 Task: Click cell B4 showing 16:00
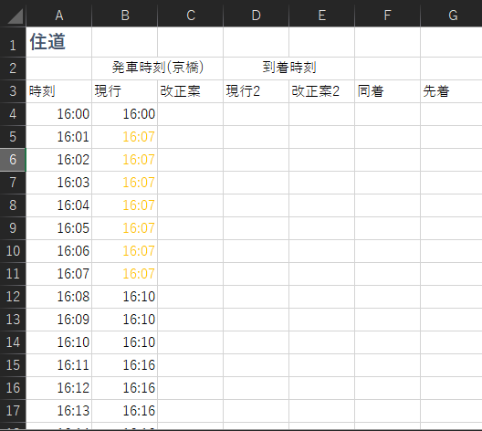[x=125, y=114]
